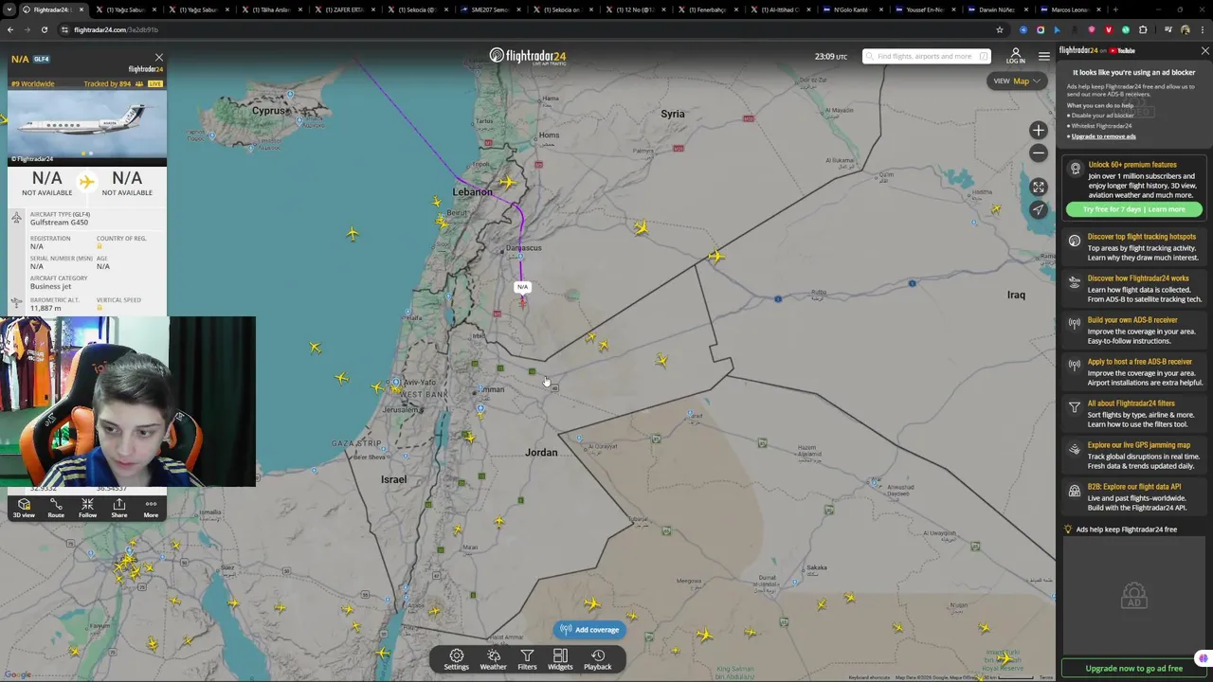This screenshot has width=1213, height=682.
Task: Open Upgrade to remove ads link
Action: click(x=1103, y=136)
